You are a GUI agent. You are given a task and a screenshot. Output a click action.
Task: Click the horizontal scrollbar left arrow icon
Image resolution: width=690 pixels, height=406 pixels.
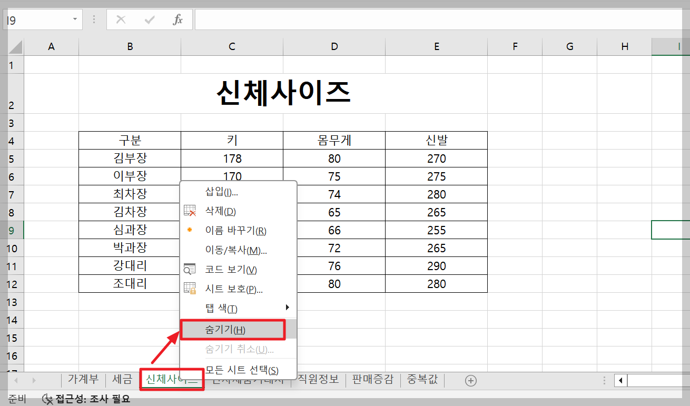pos(620,380)
